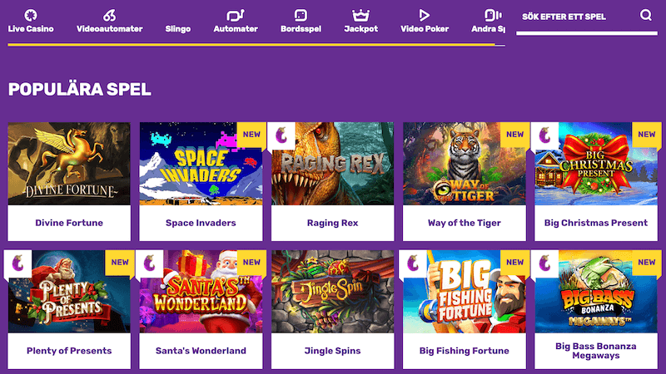This screenshot has width=666, height=374.
Task: Select Video Poker tab label
Action: coord(425,29)
